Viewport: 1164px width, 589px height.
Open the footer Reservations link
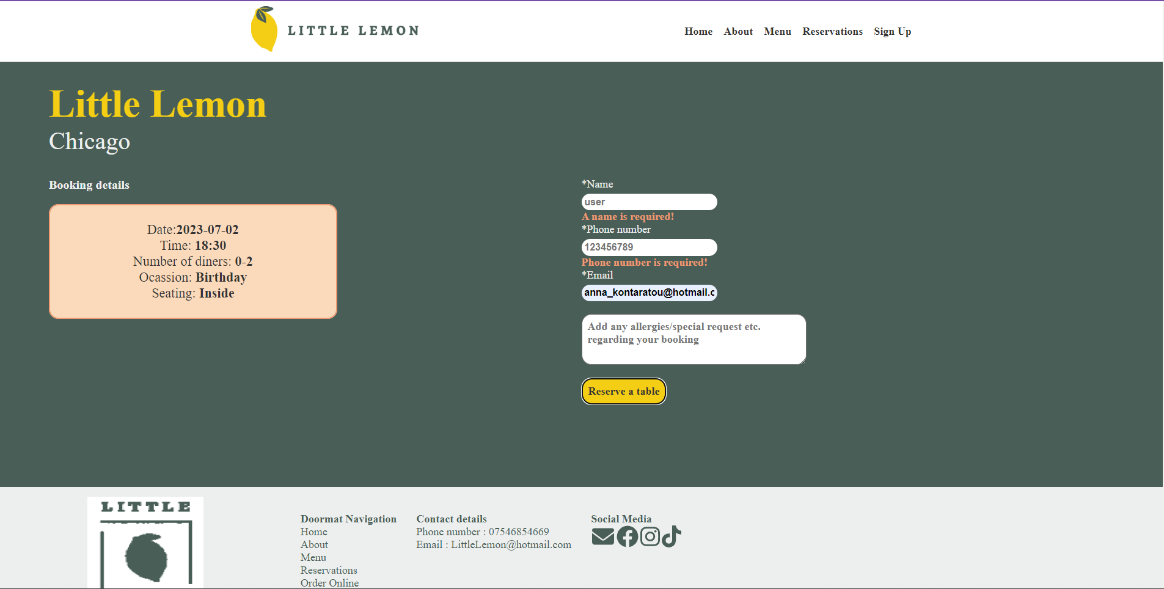click(x=329, y=570)
